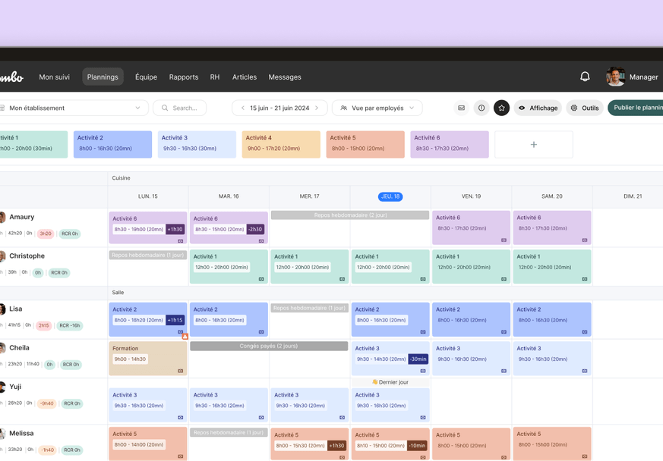Expand the Mon établissement dropdown
Viewport: 663px width, 461px height.
tap(74, 108)
